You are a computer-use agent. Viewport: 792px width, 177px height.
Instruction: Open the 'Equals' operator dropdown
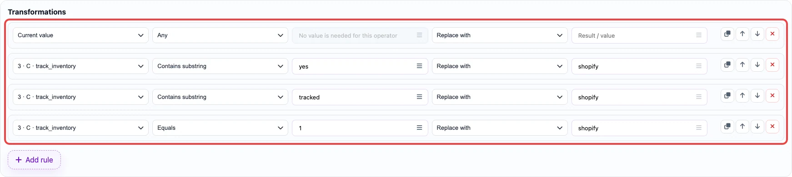pyautogui.click(x=220, y=128)
